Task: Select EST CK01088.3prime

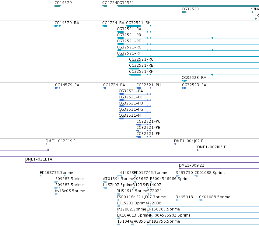Action: 210,173
